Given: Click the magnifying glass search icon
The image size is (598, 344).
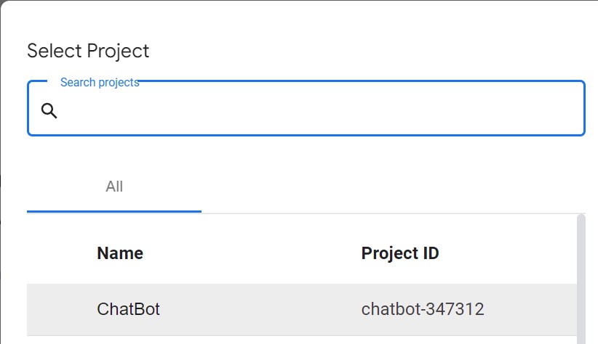Looking at the screenshot, I should click(49, 111).
